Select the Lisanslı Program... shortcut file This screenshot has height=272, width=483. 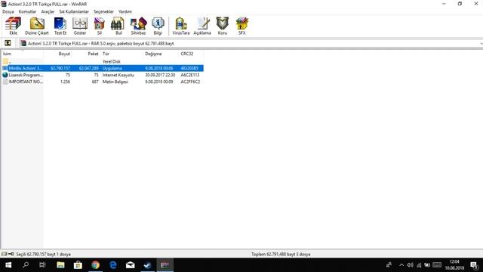click(103, 75)
